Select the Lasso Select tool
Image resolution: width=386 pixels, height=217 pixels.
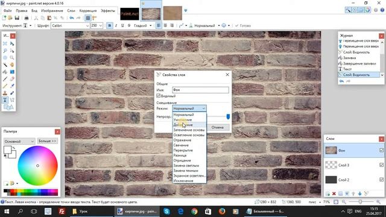point(5,51)
